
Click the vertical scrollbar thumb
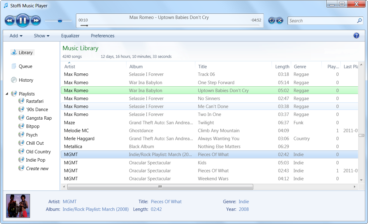[361, 135]
